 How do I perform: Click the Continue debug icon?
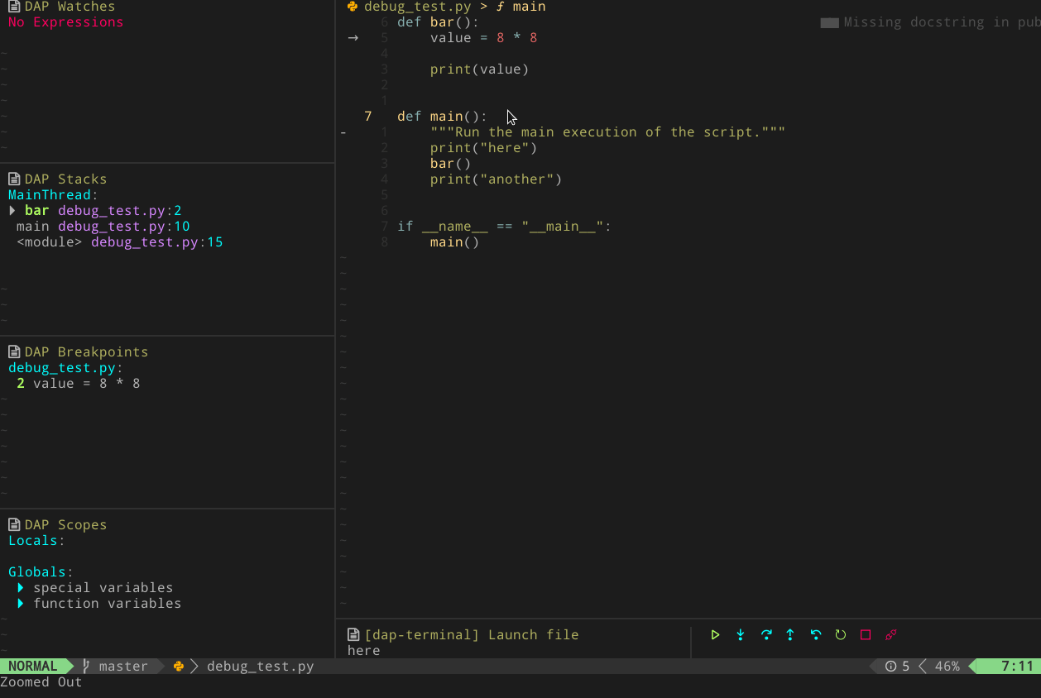715,634
